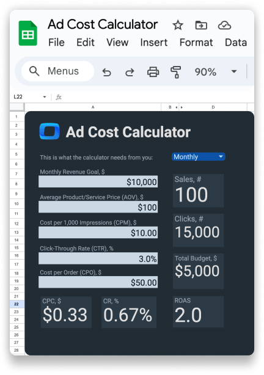The width and height of the screenshot is (264, 375).
Task: Click the CR value 0.67%
Action: [128, 315]
